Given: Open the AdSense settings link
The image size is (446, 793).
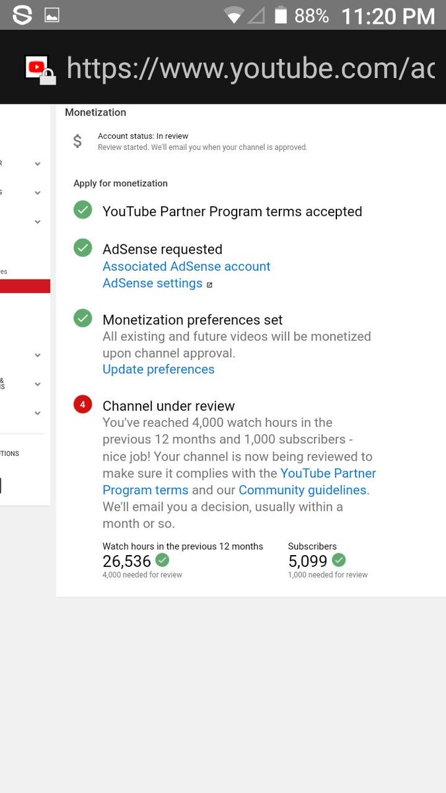Looking at the screenshot, I should tap(153, 283).
